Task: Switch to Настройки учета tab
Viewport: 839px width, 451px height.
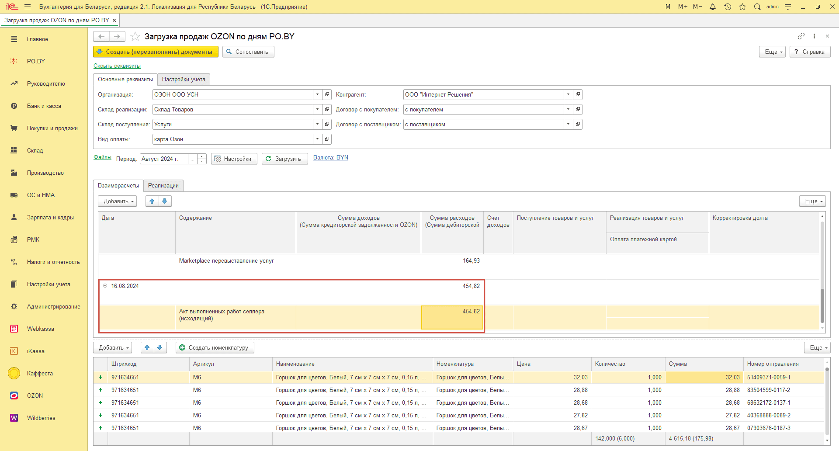Action: coord(184,79)
